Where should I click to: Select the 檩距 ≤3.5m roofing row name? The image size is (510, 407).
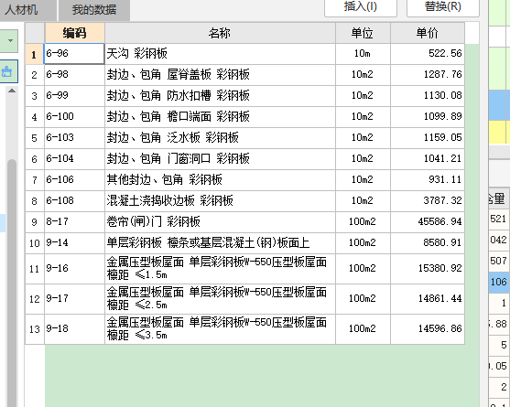[220, 329]
